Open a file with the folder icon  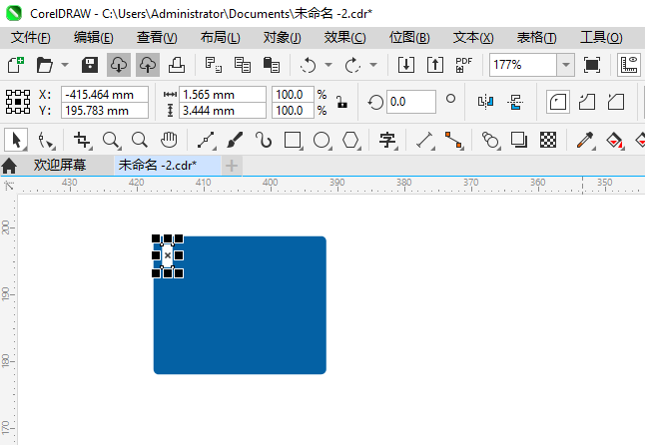pos(44,65)
